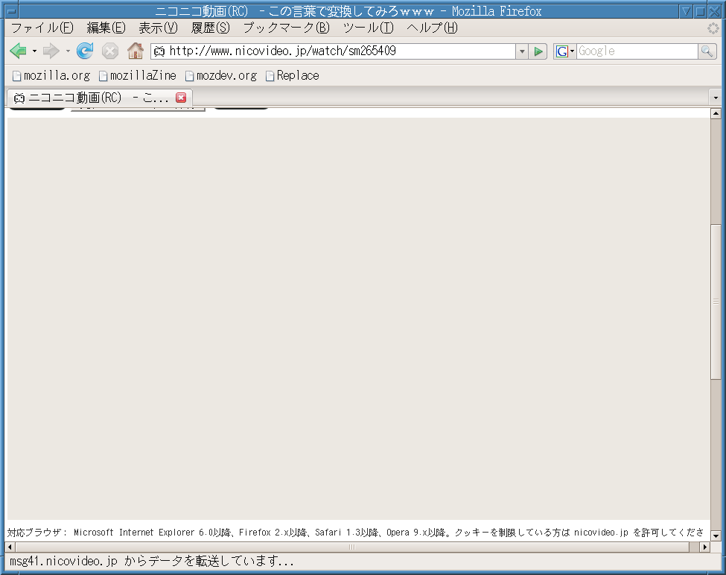Image resolution: width=726 pixels, height=575 pixels.
Task: Click the throbber loading activity indicator
Action: pyautogui.click(x=713, y=28)
